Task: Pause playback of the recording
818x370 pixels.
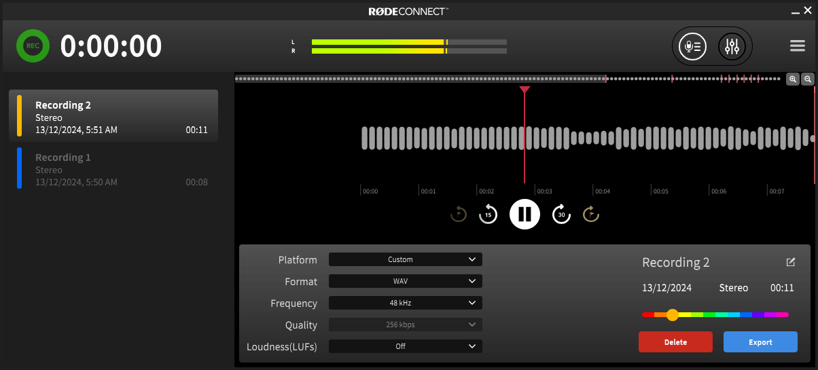Action: click(x=524, y=215)
